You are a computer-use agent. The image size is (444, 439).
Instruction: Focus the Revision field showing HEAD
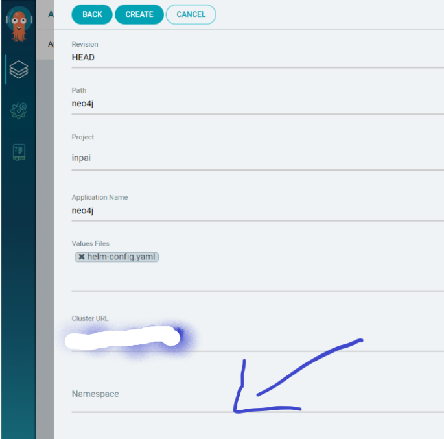[x=258, y=58]
